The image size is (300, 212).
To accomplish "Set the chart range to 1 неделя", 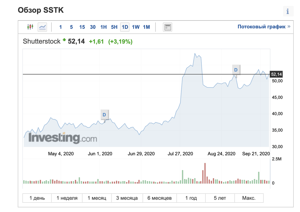I will tap(67, 198).
